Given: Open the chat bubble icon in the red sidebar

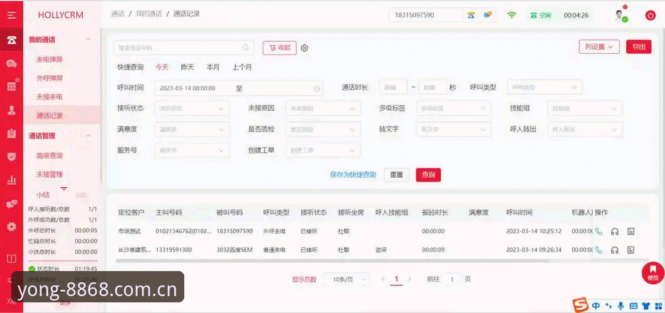Looking at the screenshot, I should click(x=11, y=64).
